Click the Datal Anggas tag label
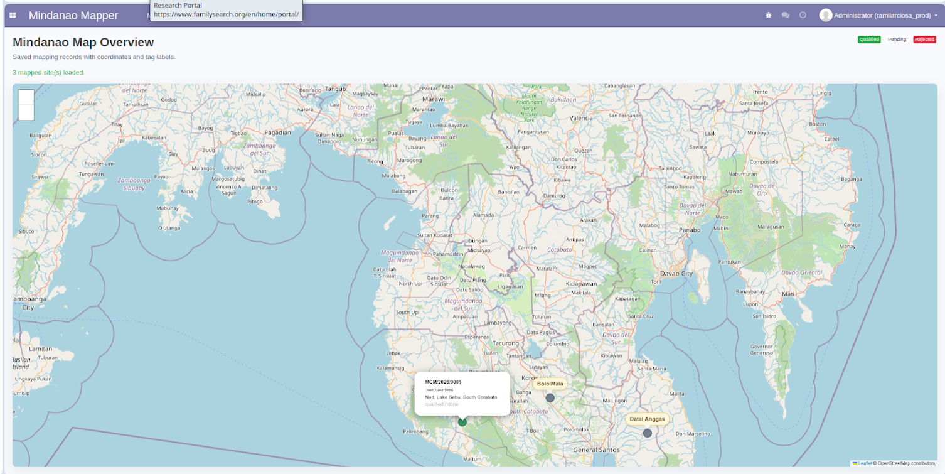Screen dimensions: 945x474 click(x=648, y=419)
